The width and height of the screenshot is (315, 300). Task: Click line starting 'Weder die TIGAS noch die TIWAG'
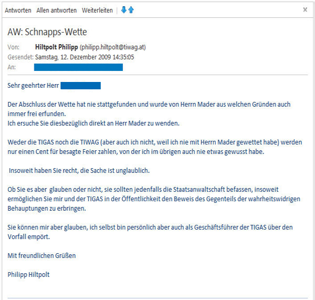pos(155,142)
